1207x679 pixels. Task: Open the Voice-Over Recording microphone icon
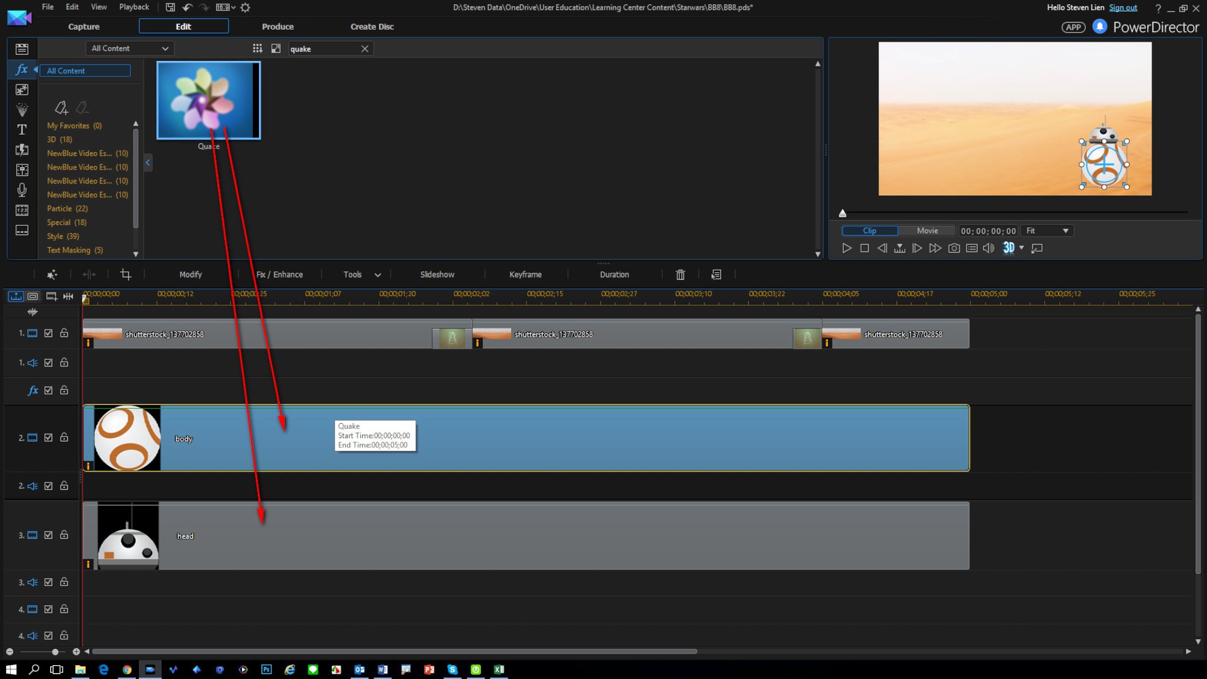tap(22, 190)
